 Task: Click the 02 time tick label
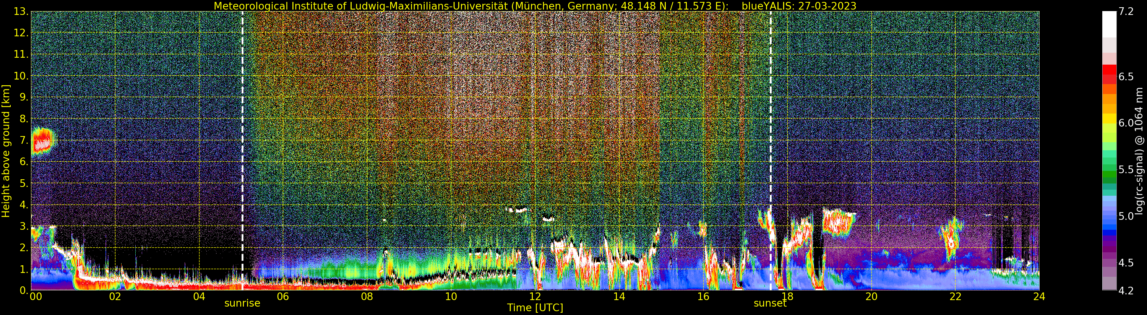coord(115,297)
